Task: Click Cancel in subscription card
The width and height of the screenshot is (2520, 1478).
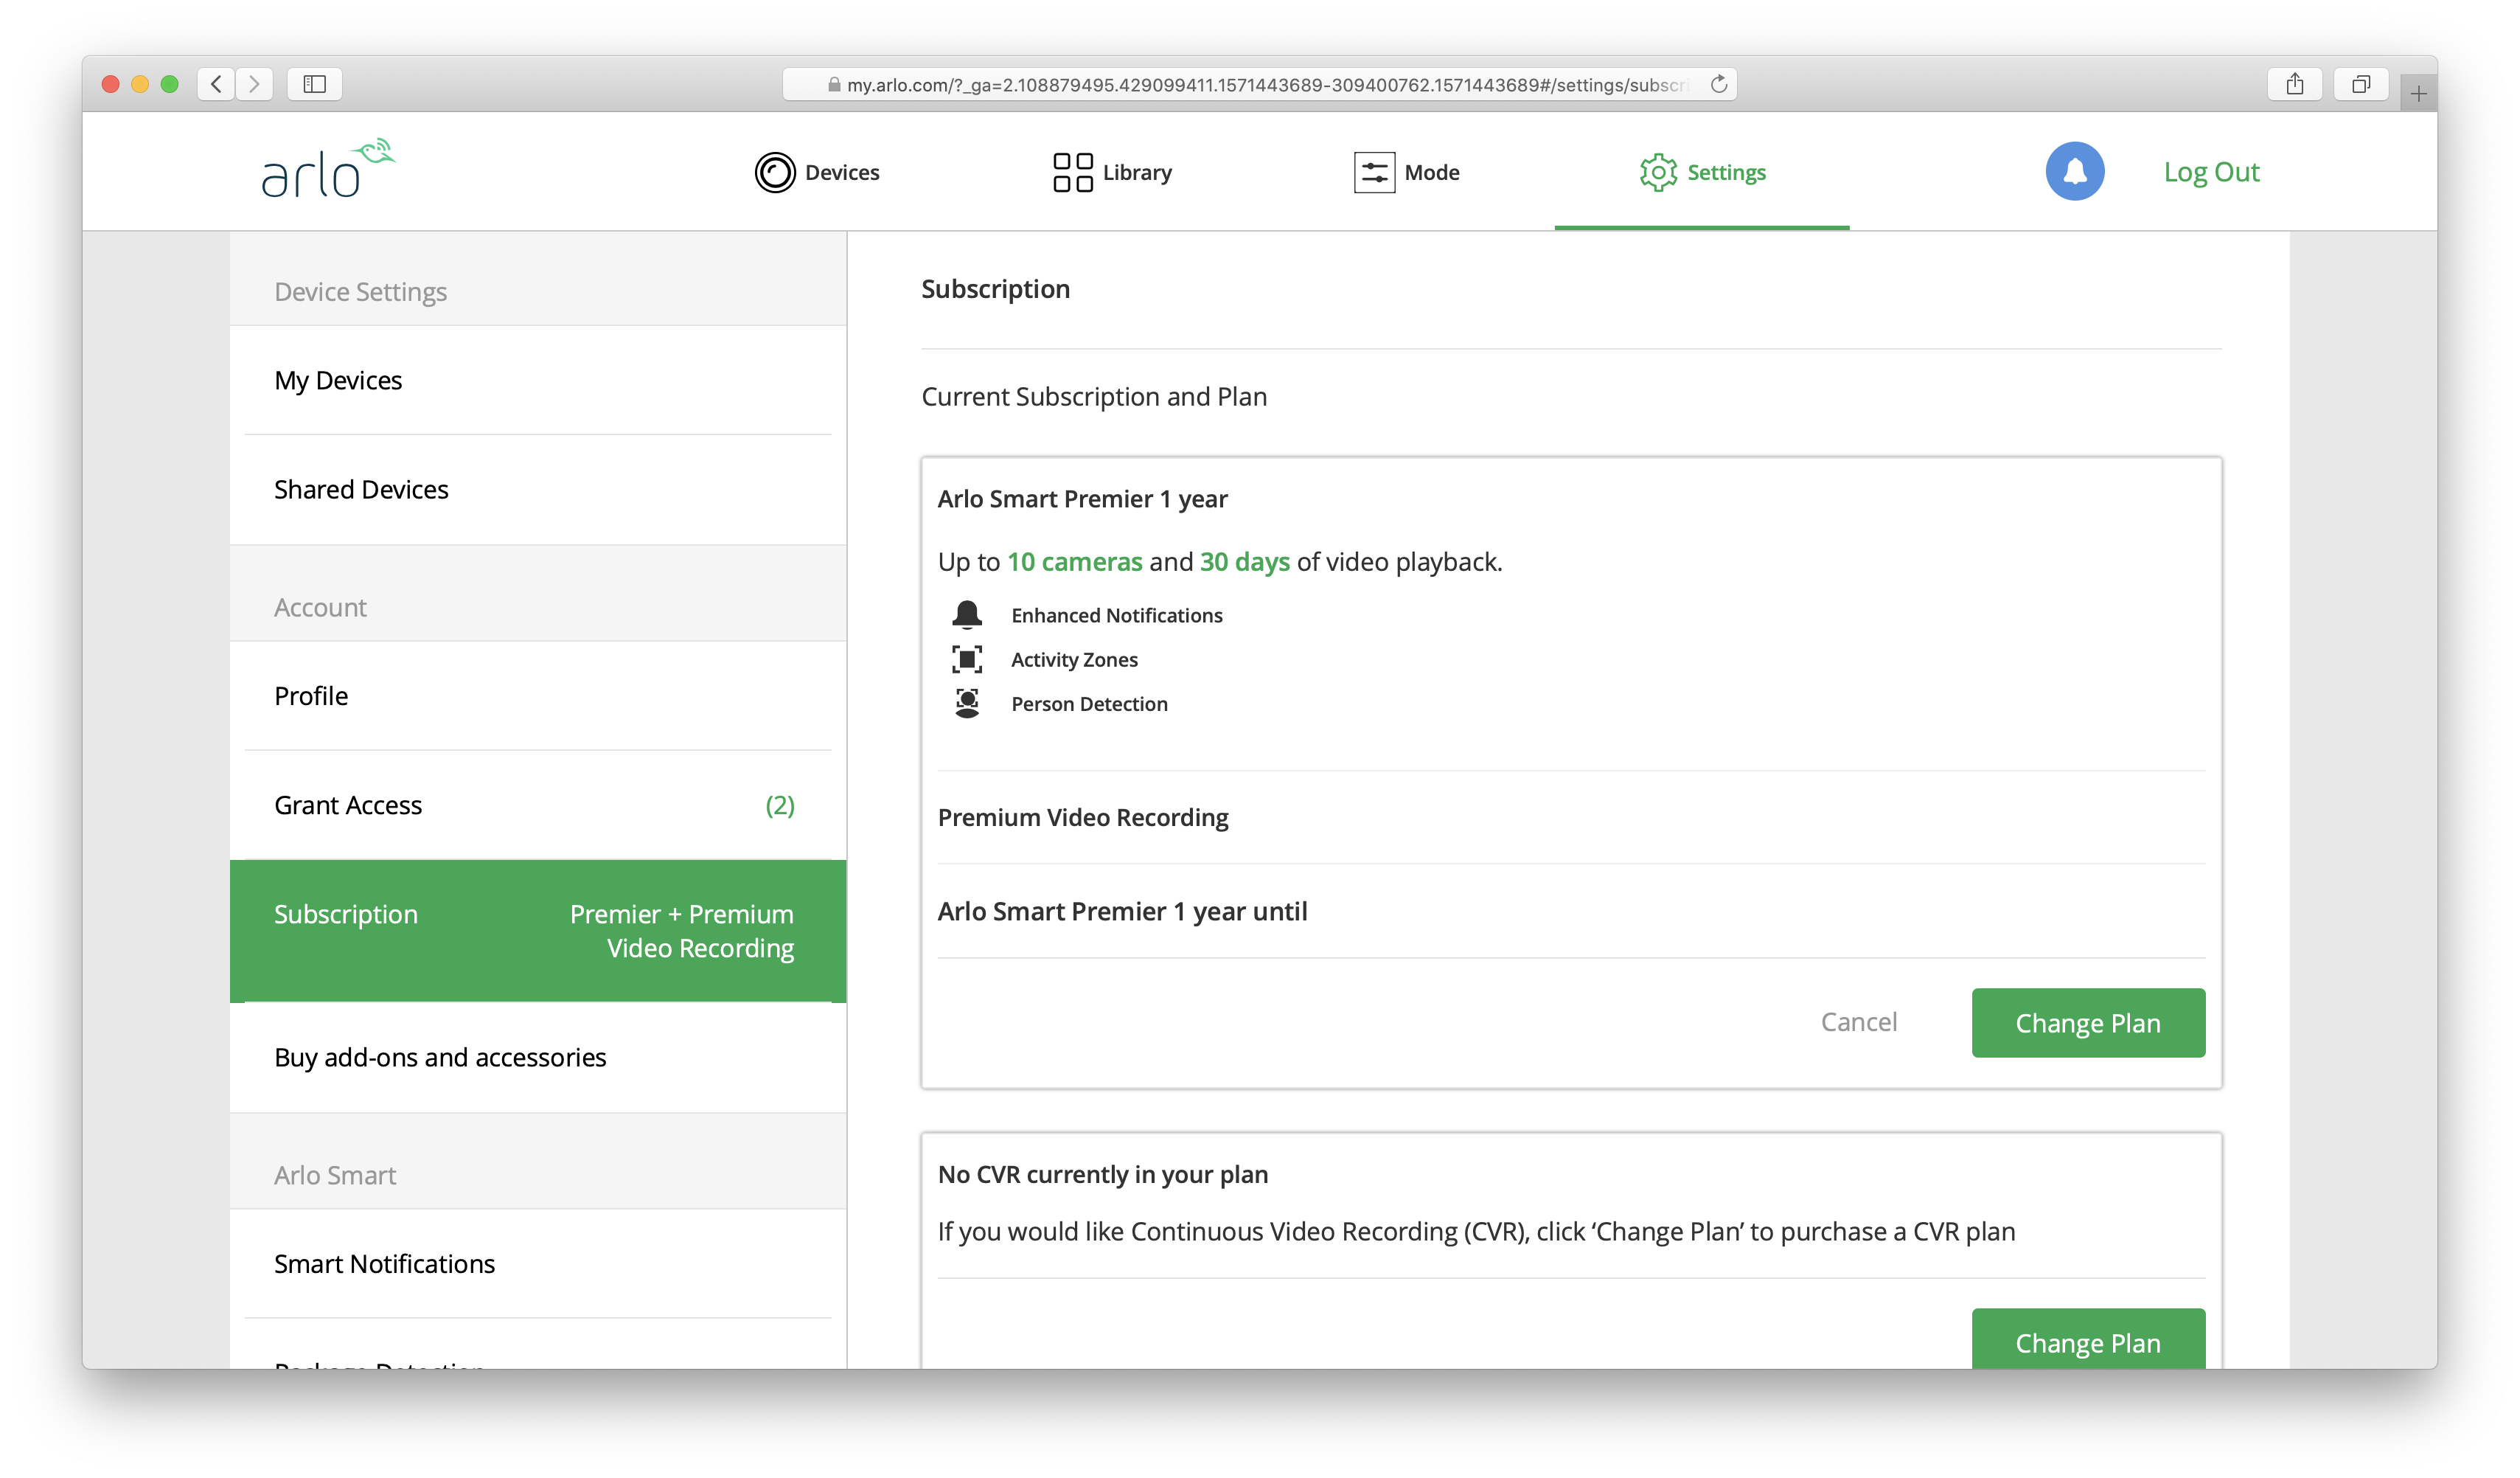Action: (x=1858, y=1021)
